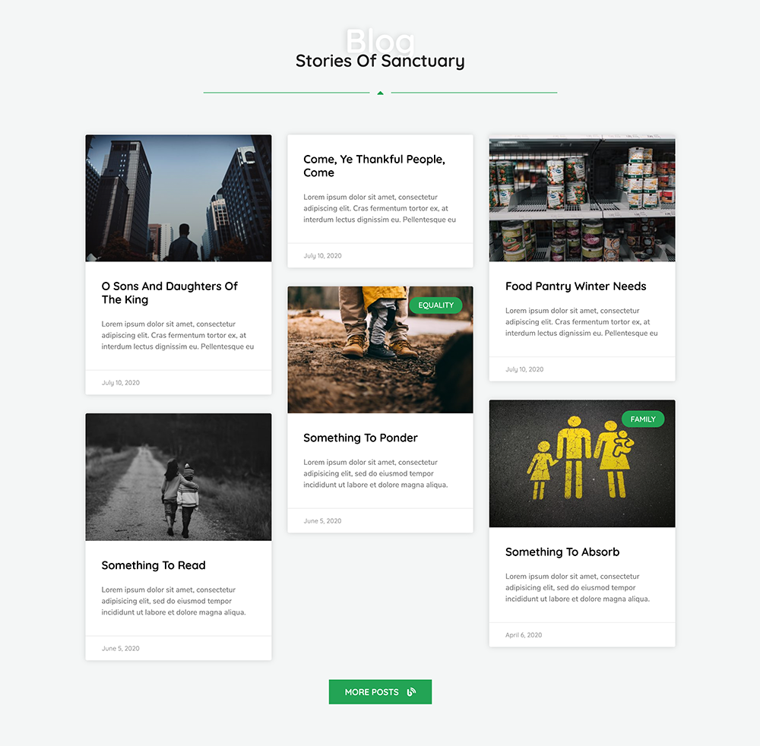Click the April 6, 2020 post date
The width and height of the screenshot is (760, 746).
[x=524, y=635]
